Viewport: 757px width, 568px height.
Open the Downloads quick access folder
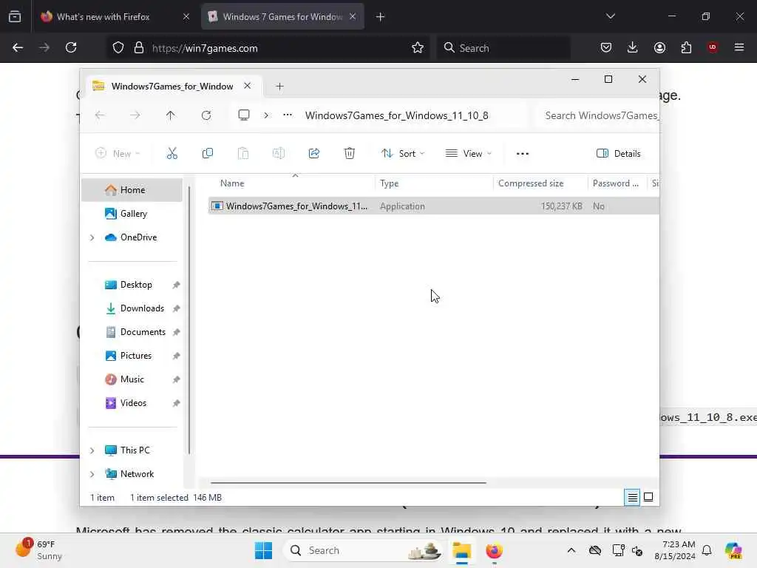click(x=142, y=308)
